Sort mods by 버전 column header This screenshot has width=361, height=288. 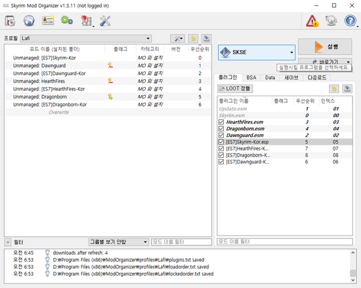[176, 49]
